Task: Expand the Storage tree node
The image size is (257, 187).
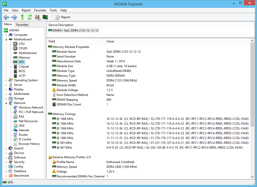Action: coord(6,99)
